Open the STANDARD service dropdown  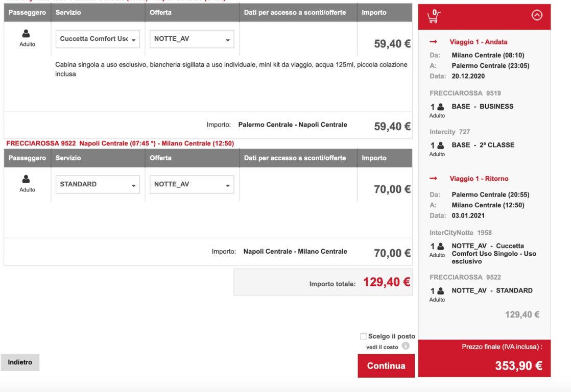(98, 185)
